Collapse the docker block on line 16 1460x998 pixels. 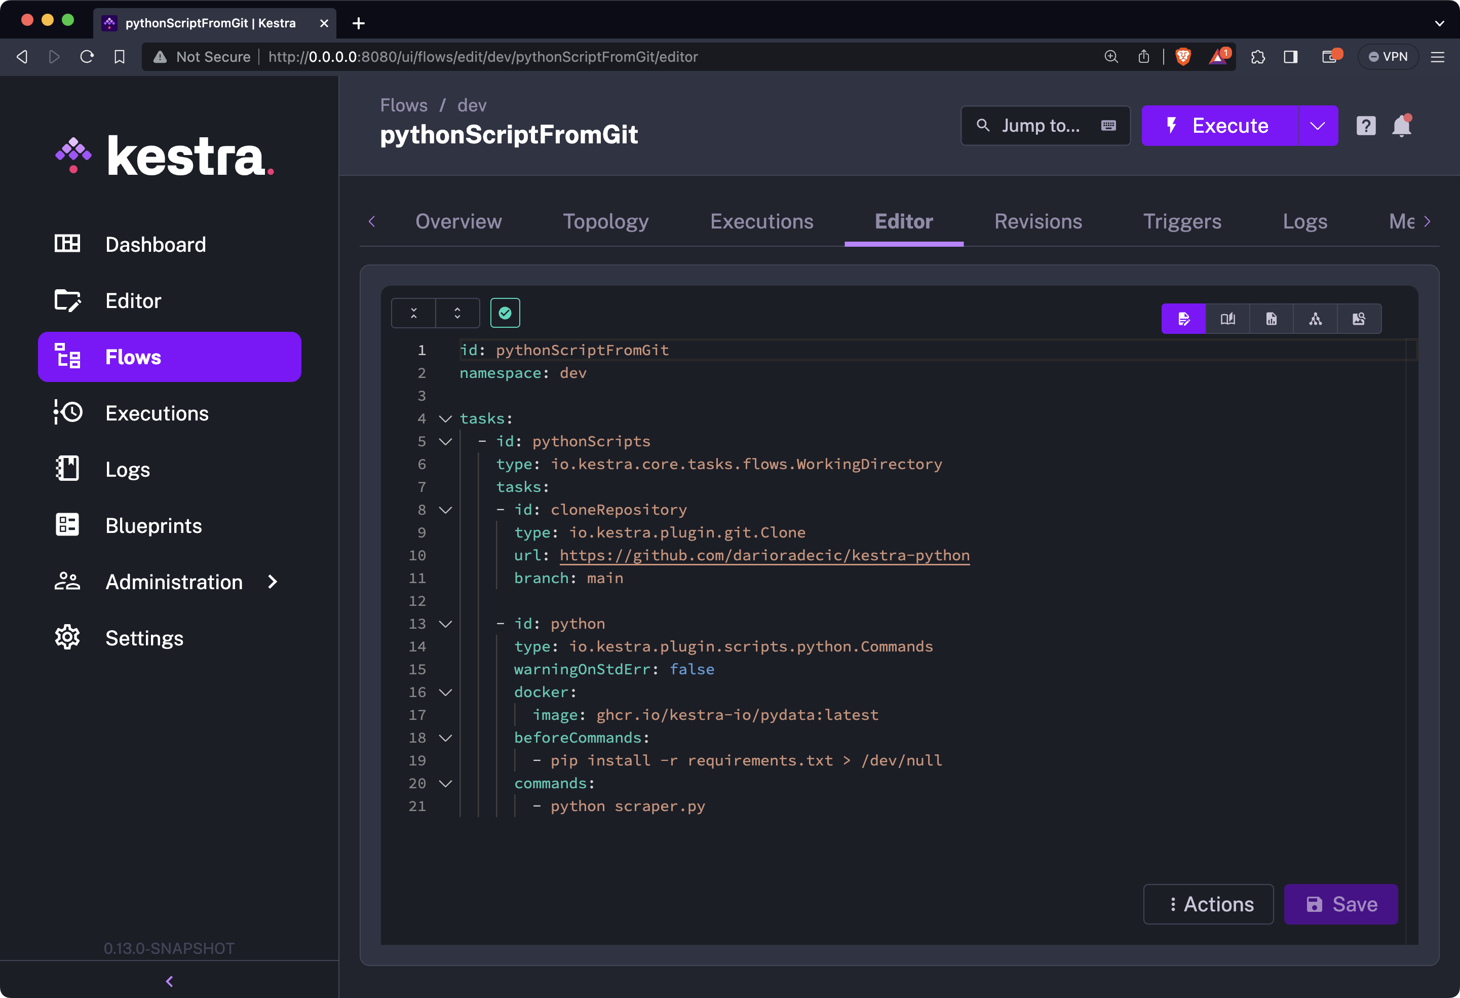coord(445,692)
